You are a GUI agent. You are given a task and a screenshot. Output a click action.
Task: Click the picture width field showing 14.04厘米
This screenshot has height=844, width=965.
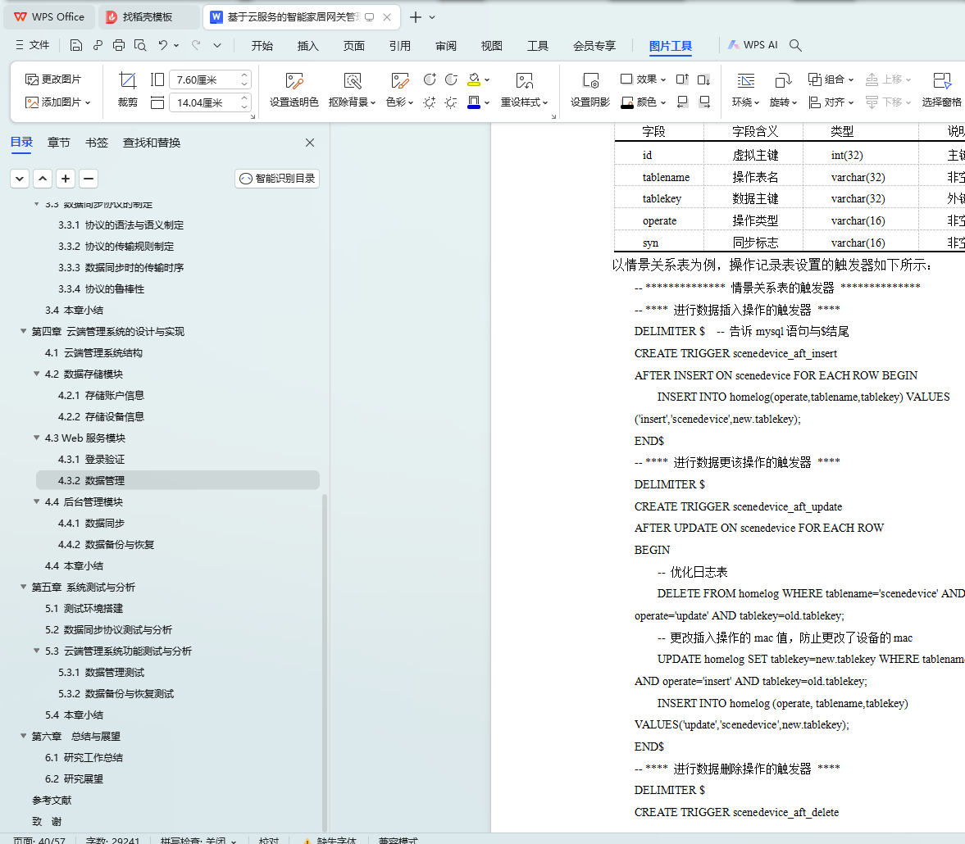click(203, 102)
